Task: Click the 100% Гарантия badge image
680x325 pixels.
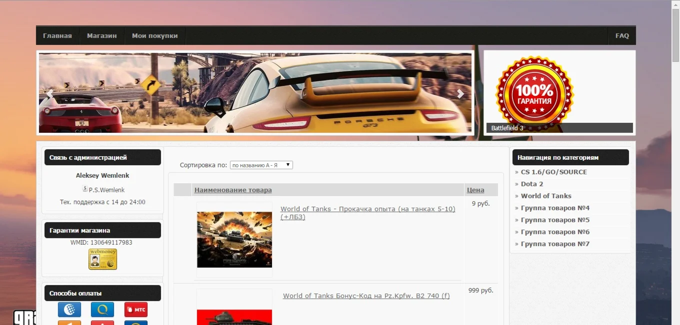Action: click(x=534, y=93)
